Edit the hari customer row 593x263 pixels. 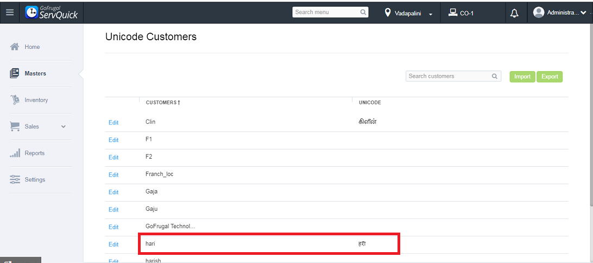pos(113,245)
